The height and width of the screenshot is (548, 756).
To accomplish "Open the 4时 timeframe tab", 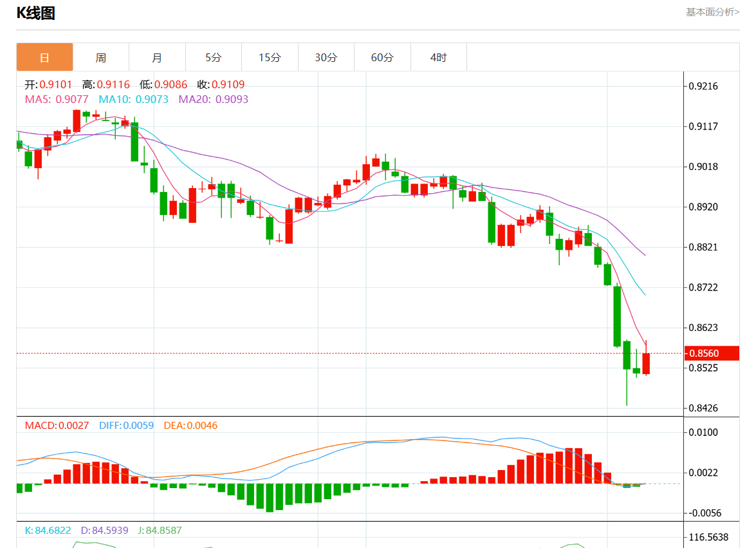I will point(439,57).
